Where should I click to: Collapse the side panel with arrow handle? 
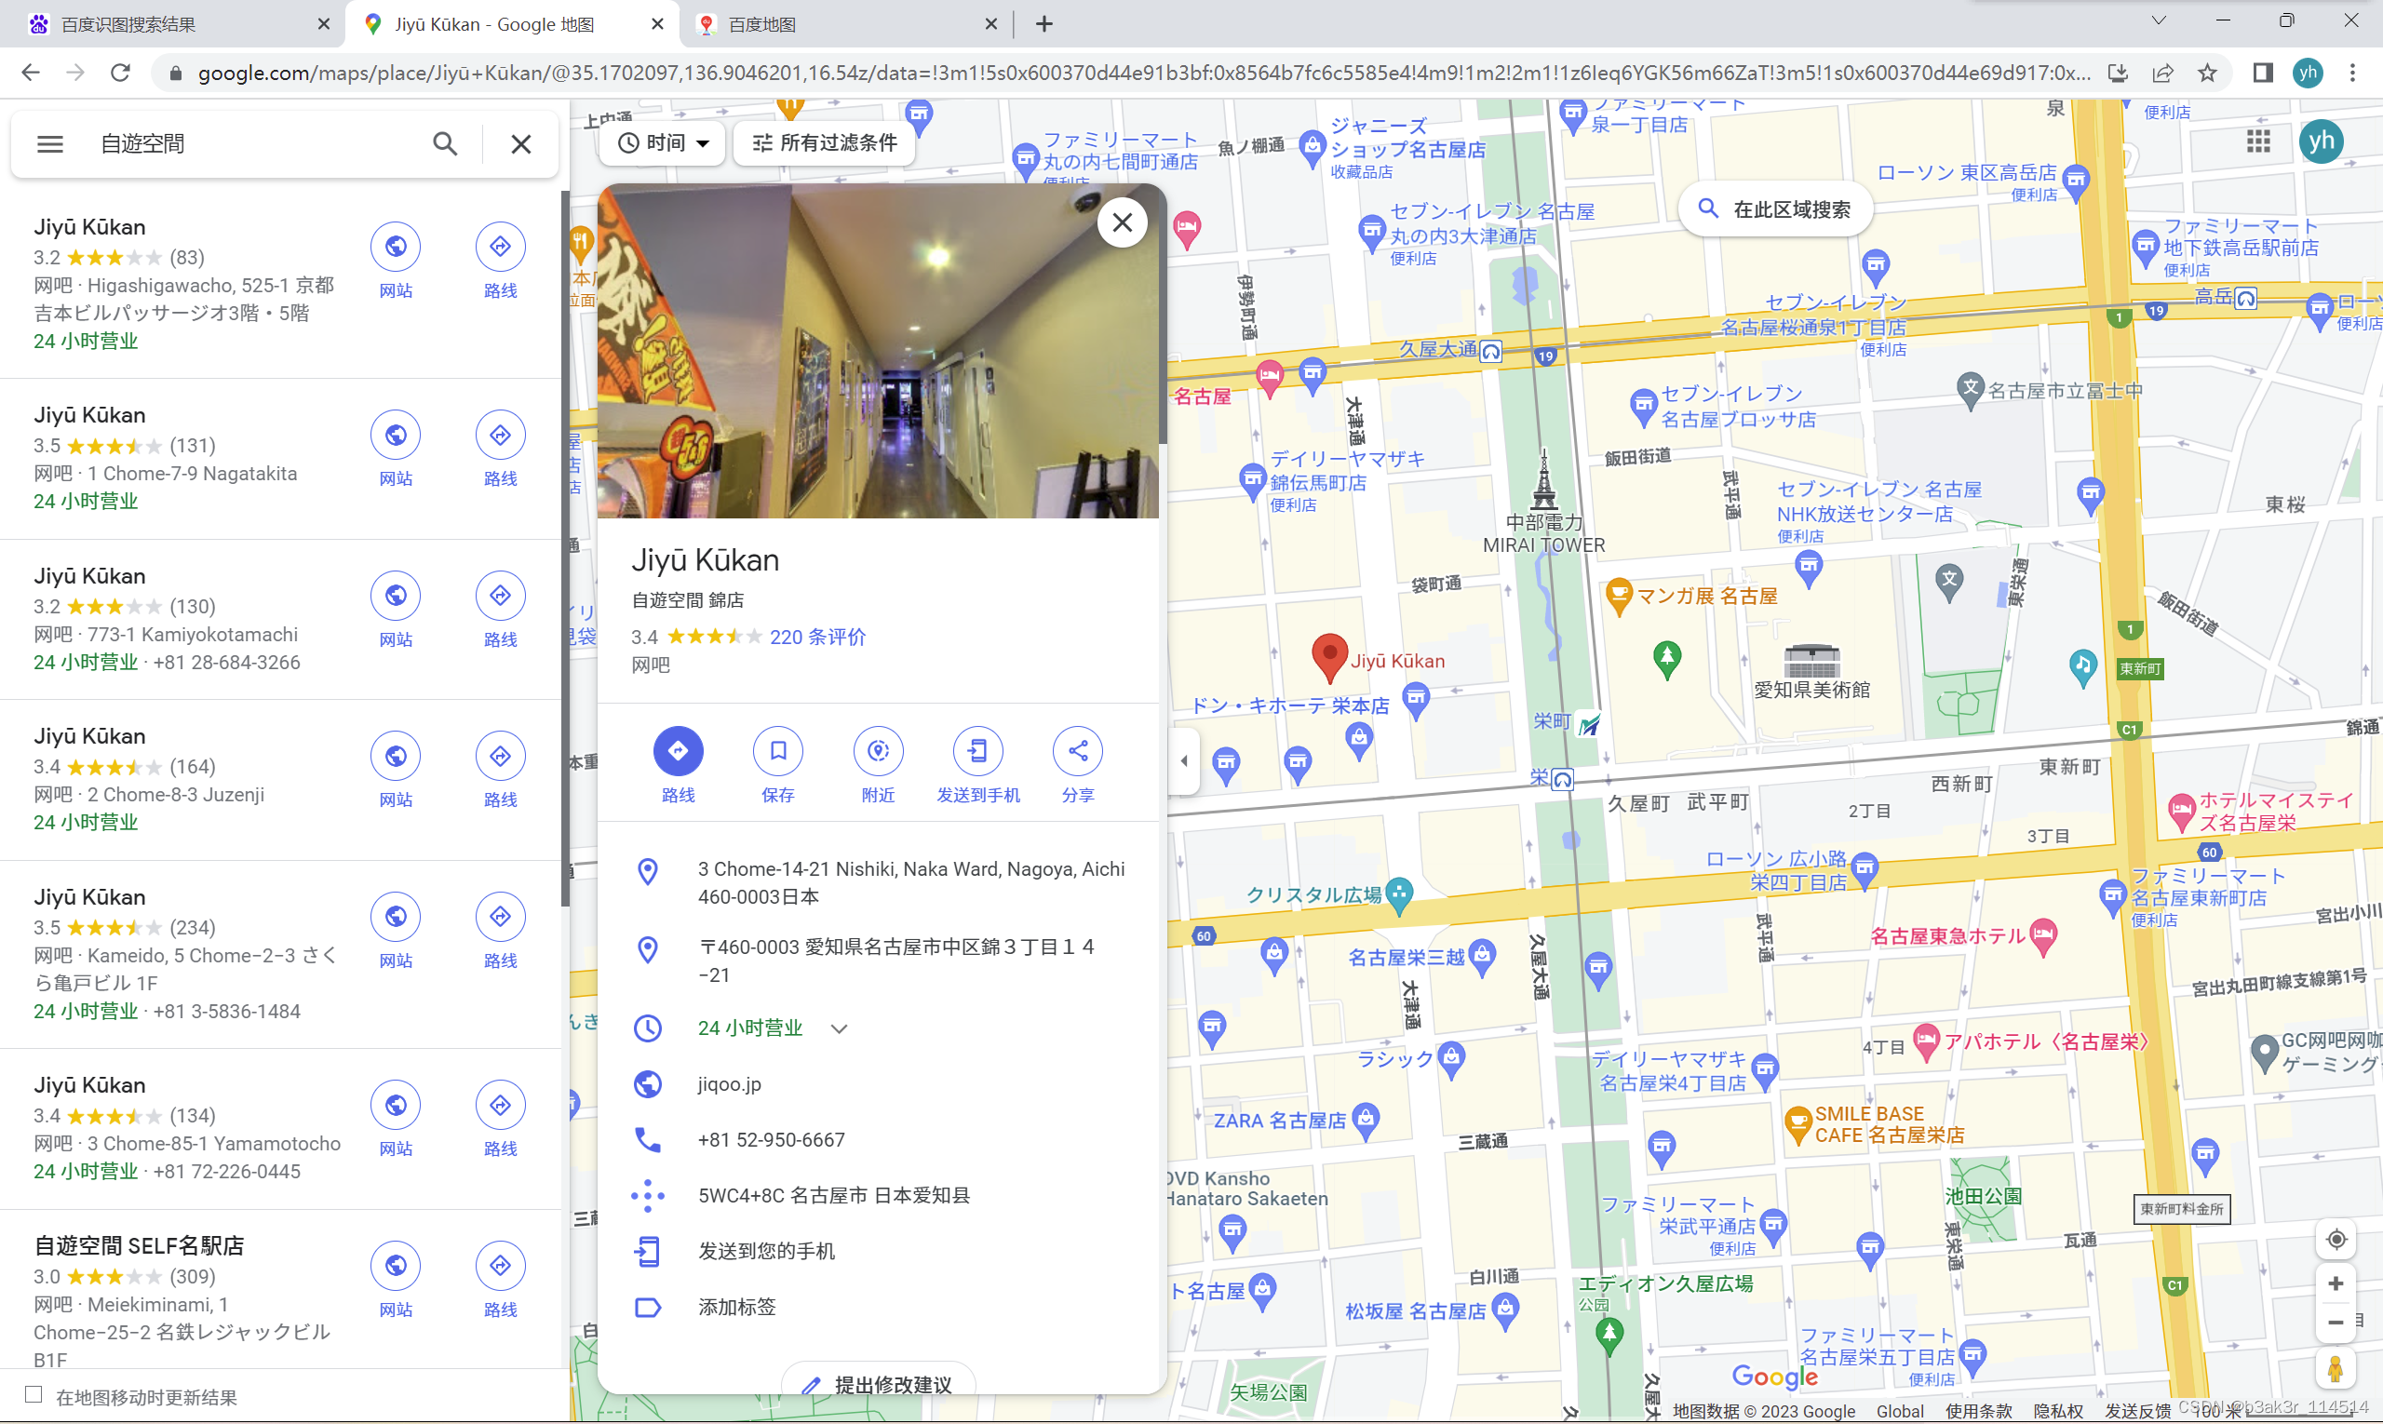[x=1183, y=761]
